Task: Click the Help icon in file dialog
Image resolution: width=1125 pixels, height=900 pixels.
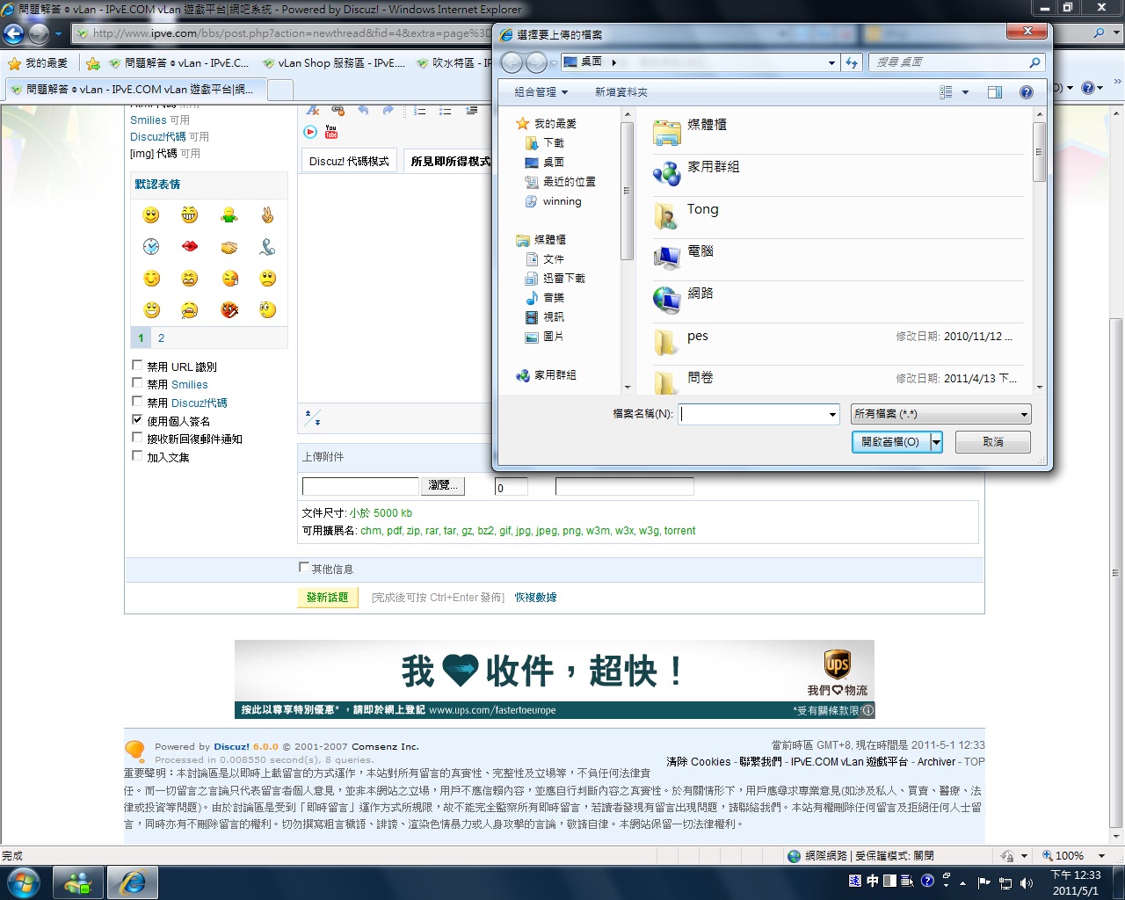Action: pos(1026,91)
